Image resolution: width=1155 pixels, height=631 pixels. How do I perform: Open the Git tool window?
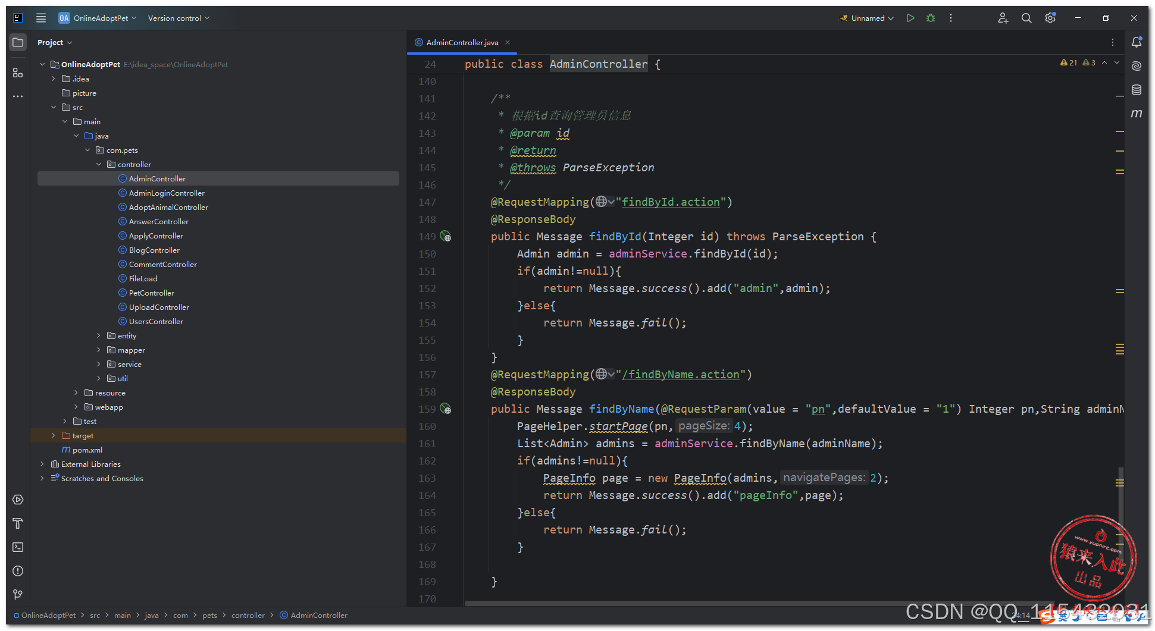(x=18, y=595)
